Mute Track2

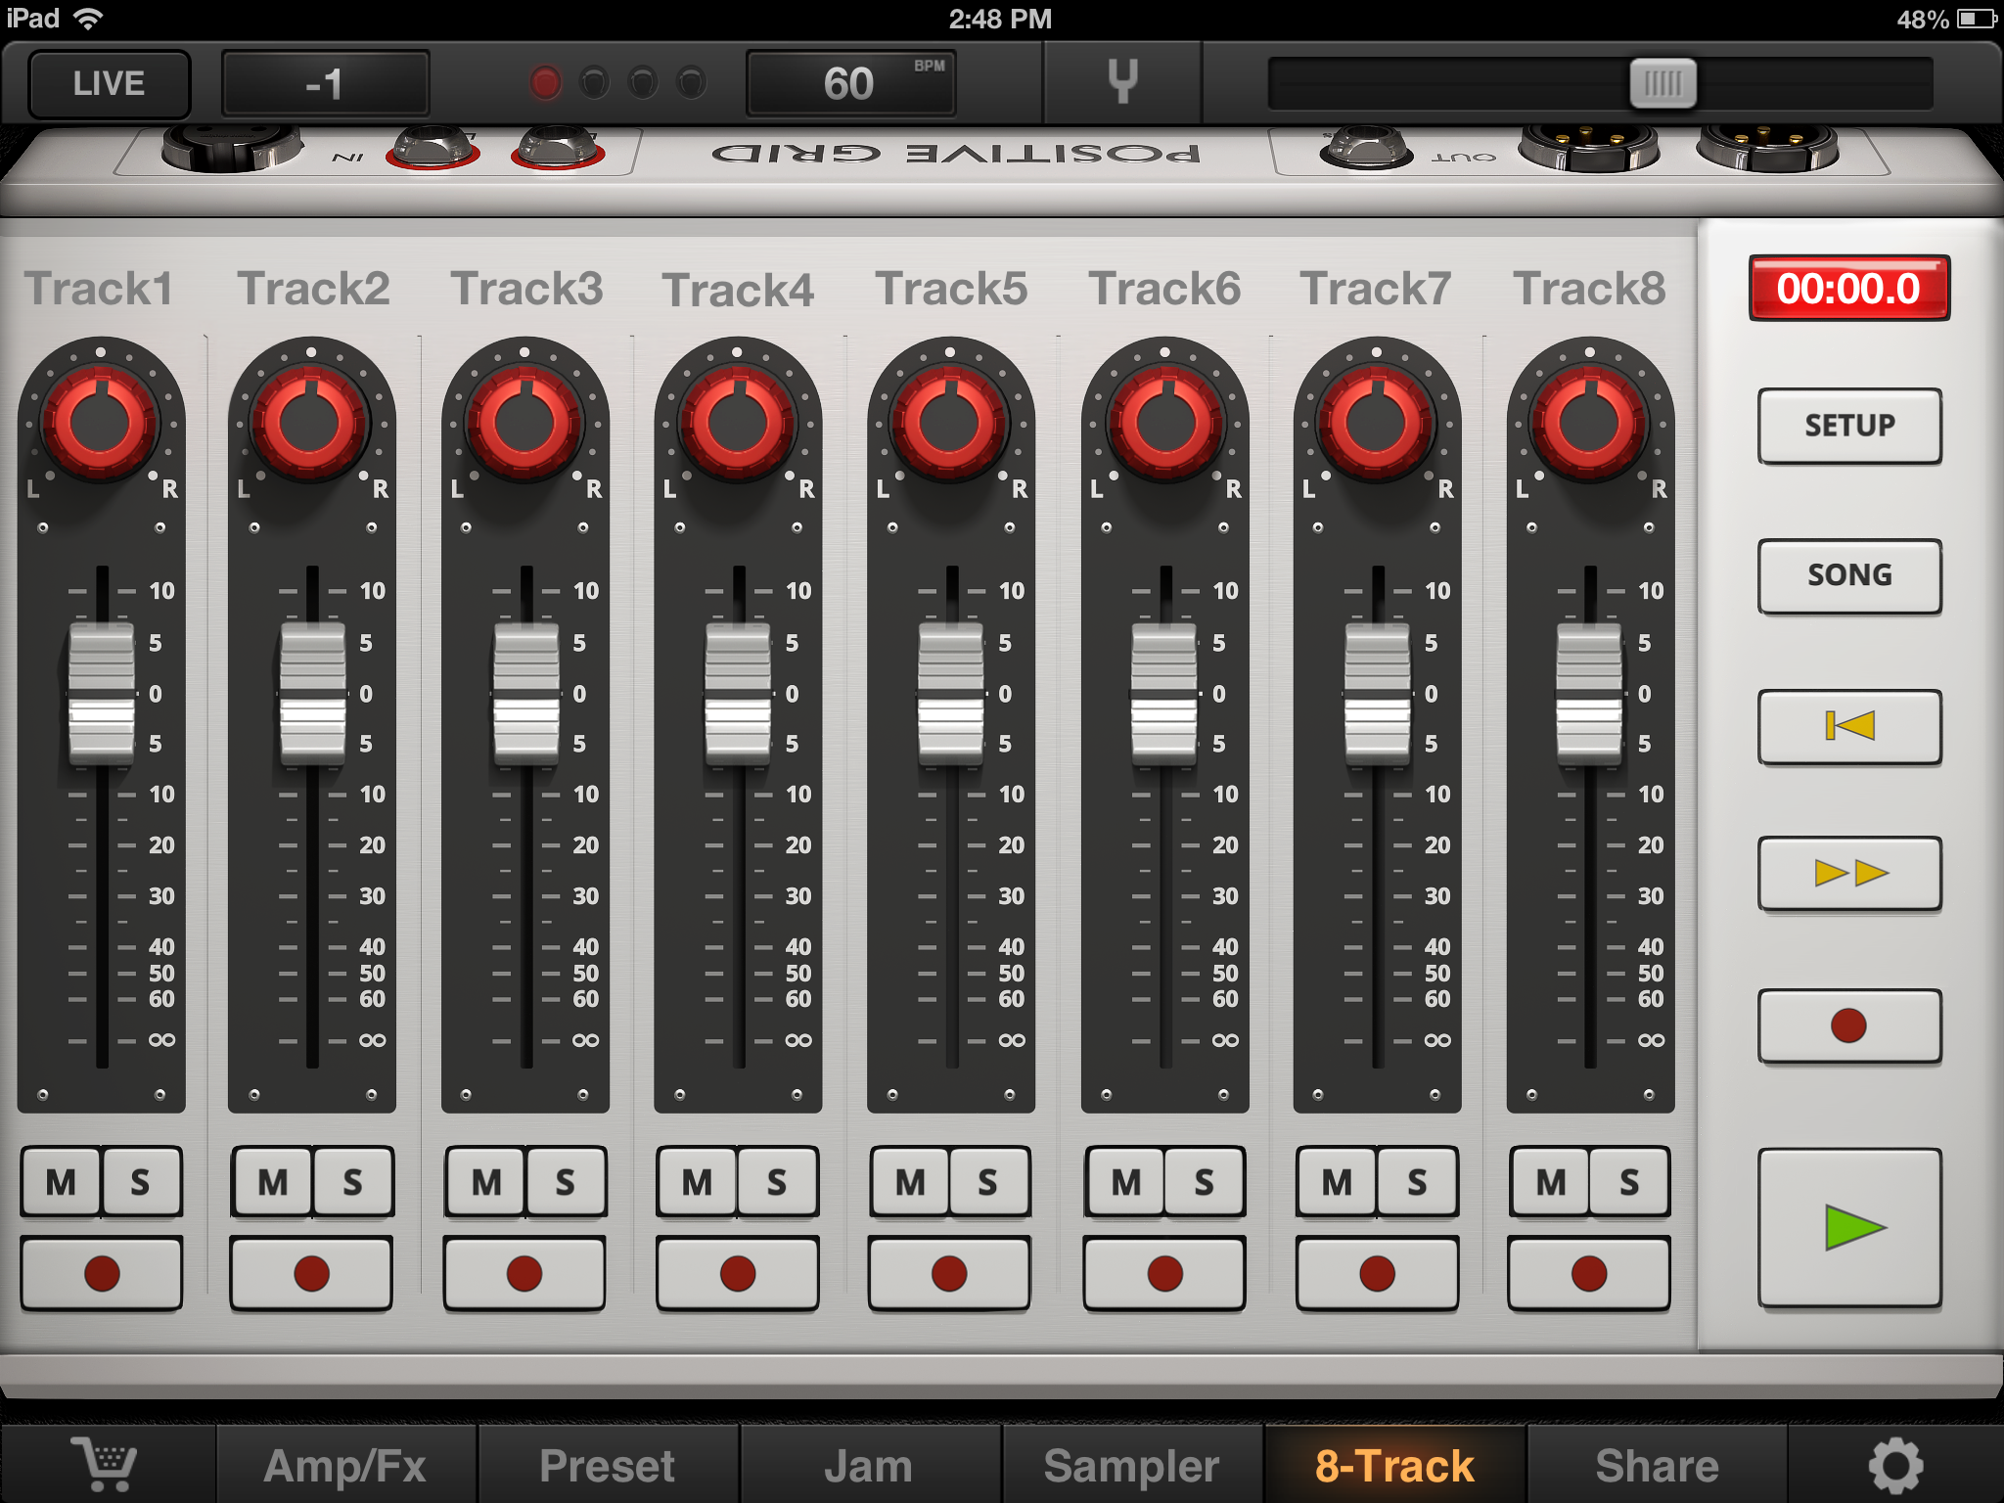click(272, 1182)
